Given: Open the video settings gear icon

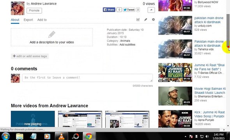Looking at the screenshot, I should [x=153, y=19].
